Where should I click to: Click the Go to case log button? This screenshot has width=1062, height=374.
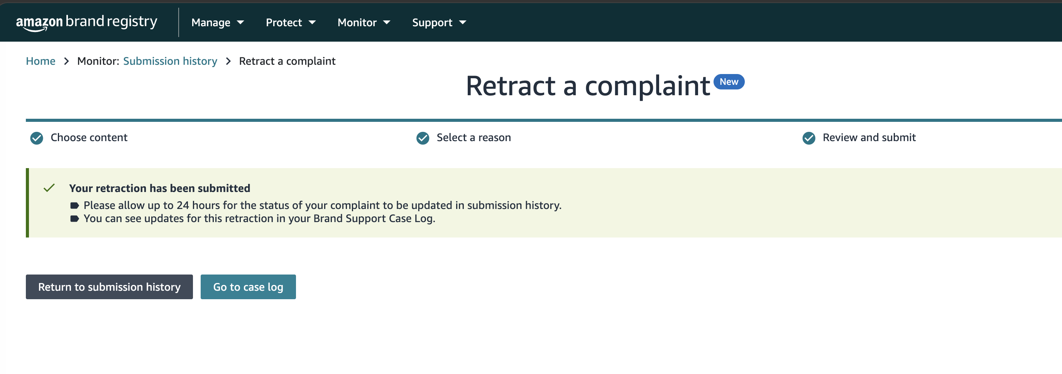[x=248, y=287]
